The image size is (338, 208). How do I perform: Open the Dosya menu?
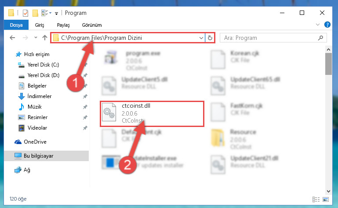tap(16, 25)
